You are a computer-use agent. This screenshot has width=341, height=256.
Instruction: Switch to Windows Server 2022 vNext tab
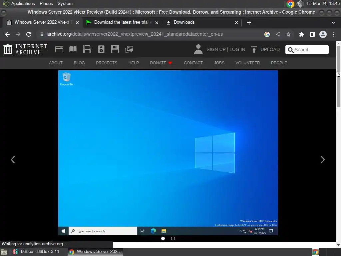click(43, 22)
